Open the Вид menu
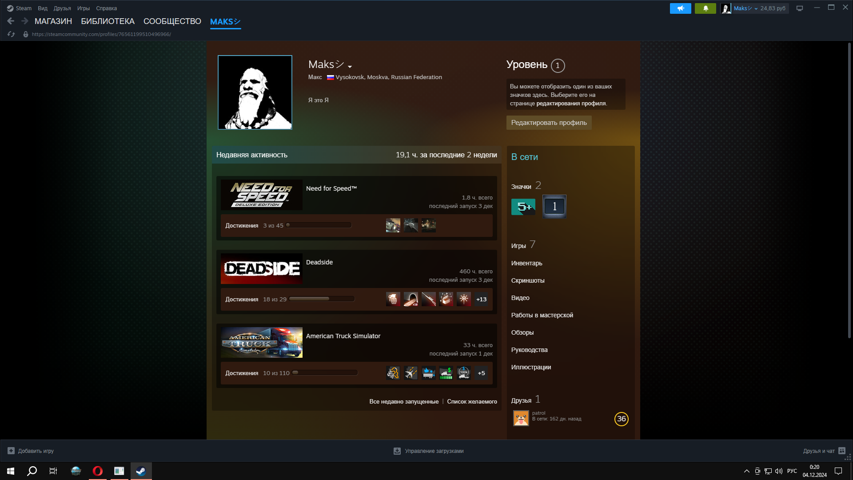Image resolution: width=853 pixels, height=480 pixels. (x=43, y=8)
